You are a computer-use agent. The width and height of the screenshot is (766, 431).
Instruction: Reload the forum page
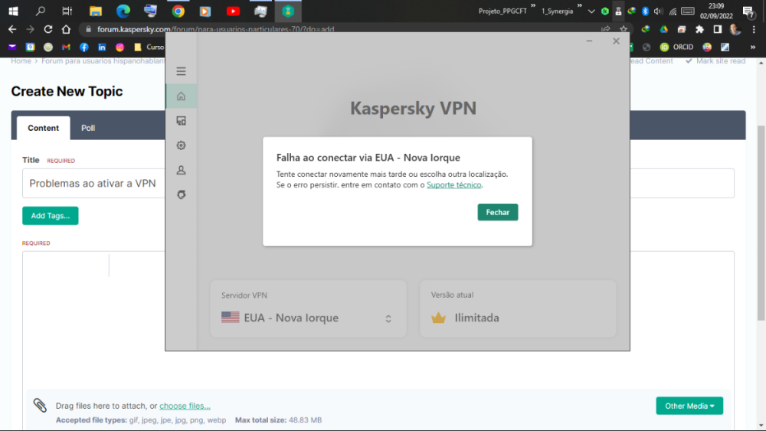click(x=47, y=29)
